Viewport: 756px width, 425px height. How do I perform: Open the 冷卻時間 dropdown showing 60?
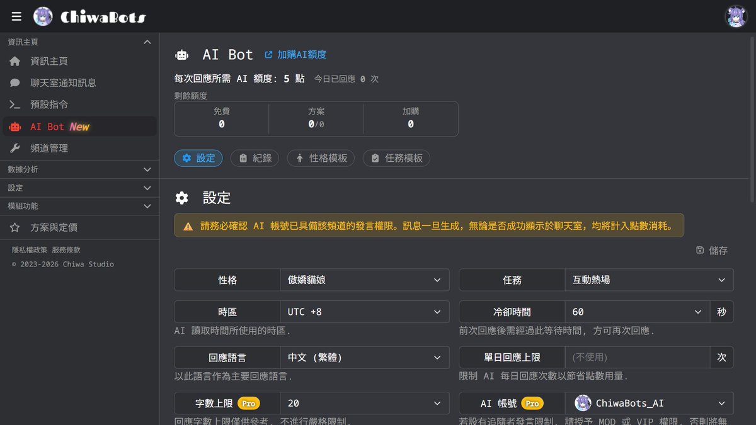[638, 312]
